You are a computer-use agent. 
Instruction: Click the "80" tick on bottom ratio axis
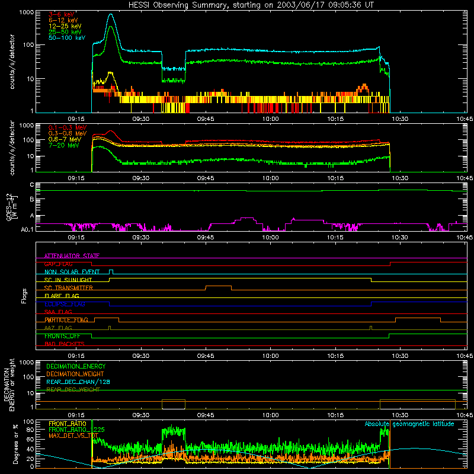(x=30, y=430)
